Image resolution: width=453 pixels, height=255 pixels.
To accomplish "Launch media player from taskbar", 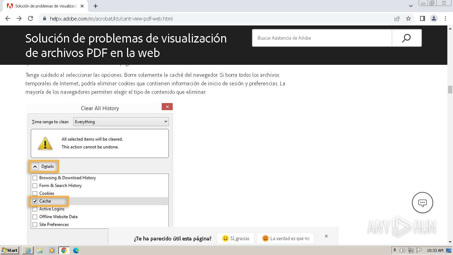I will coord(52,250).
